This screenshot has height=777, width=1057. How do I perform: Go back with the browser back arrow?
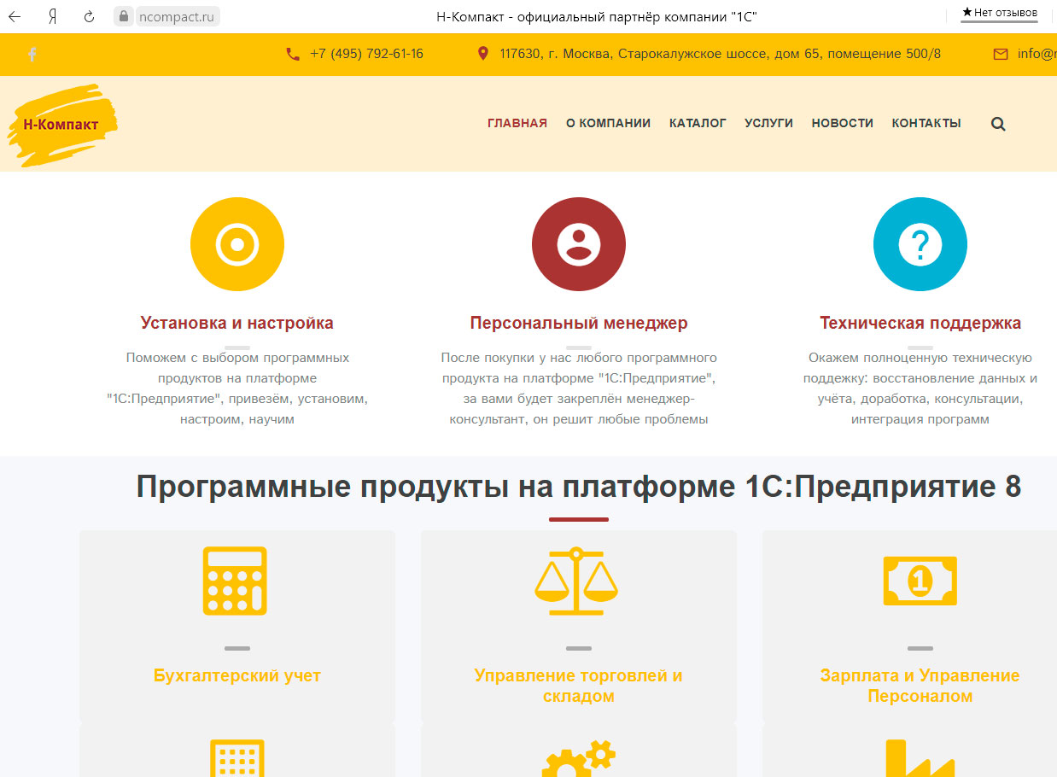click(15, 16)
